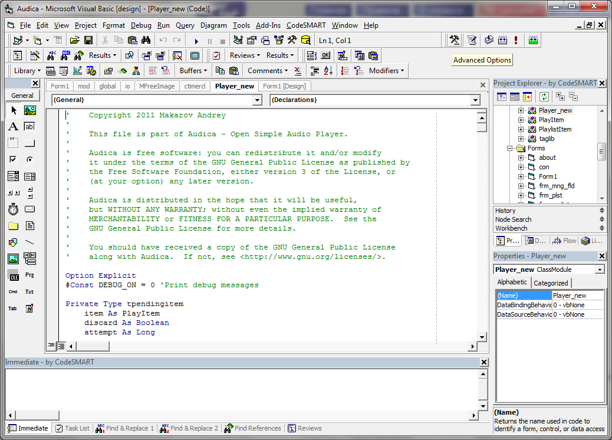Click the Find binoculars toolbar icon
612x440 pixels.
click(x=146, y=40)
